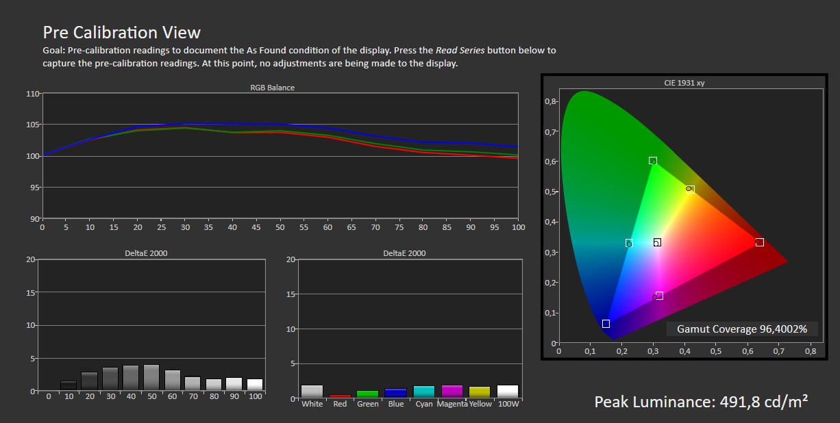Select the Cyan bar in the color DeltaE chart
This screenshot has height=423, width=840.
424,392
